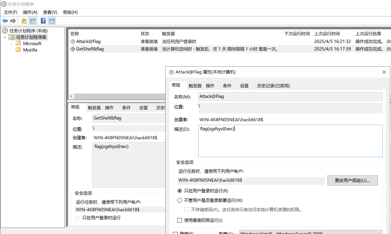Click the up-one-level folder toolbar icon

click(x=24, y=21)
